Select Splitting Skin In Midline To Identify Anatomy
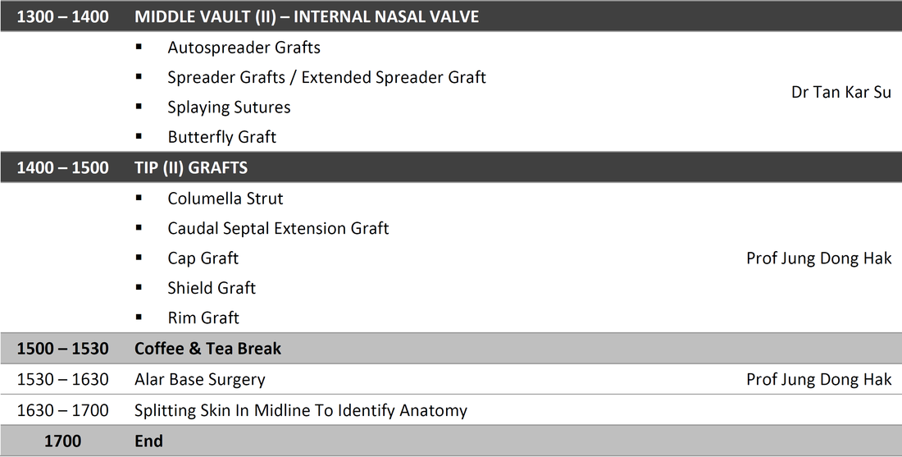The height and width of the screenshot is (457, 902). point(300,410)
